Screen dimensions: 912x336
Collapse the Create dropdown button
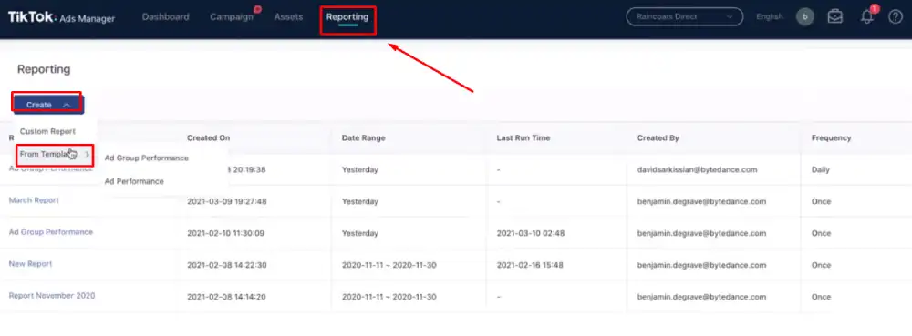click(x=48, y=105)
